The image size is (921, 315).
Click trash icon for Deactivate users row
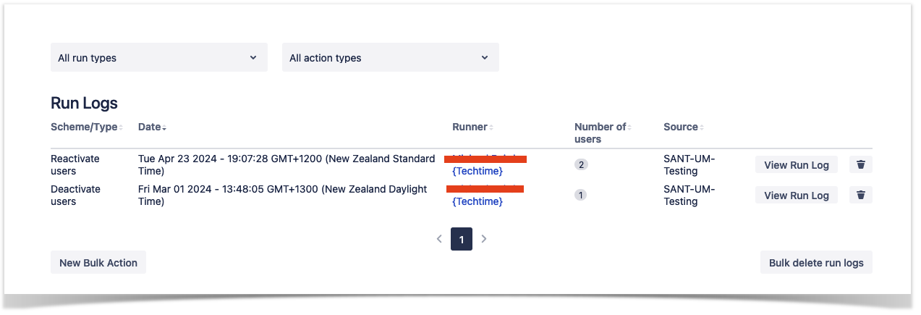pos(860,196)
